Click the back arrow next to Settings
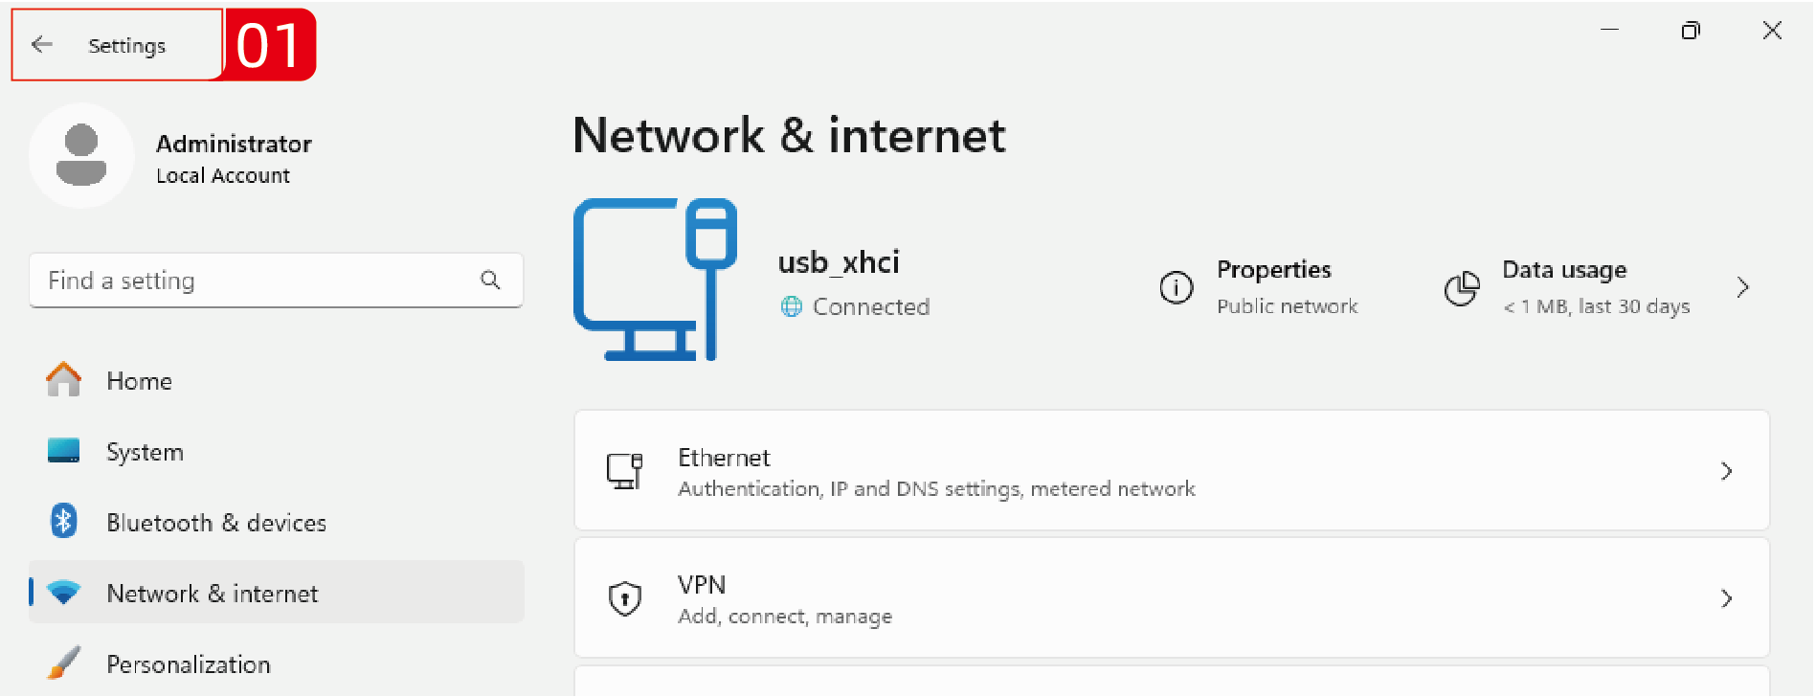The image size is (1816, 697). pos(42,44)
